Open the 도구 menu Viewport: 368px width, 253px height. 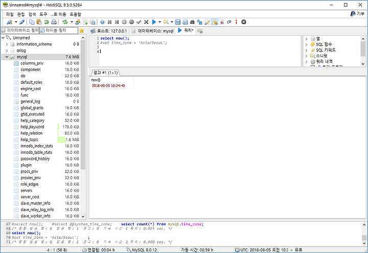tap(43, 14)
